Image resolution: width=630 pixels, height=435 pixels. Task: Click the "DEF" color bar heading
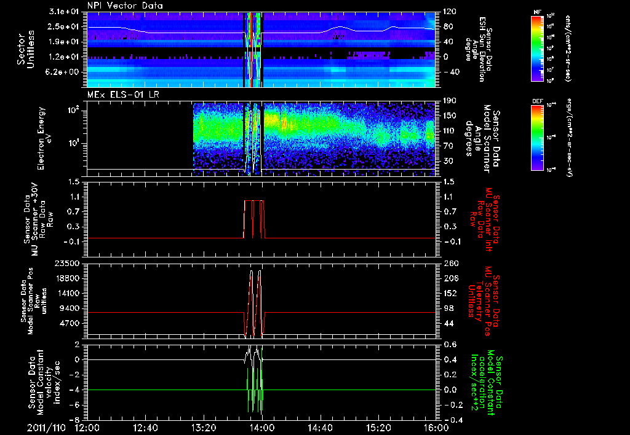coord(538,101)
